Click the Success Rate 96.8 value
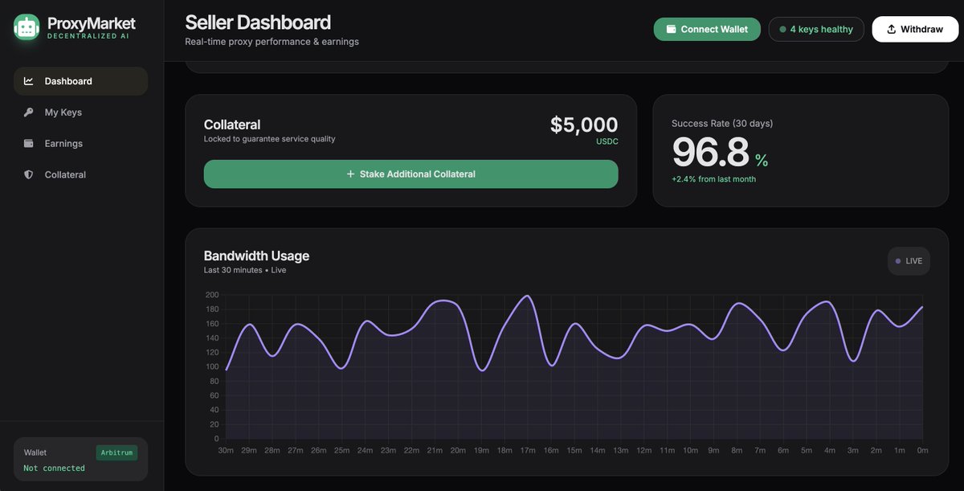Viewport: 964px width, 491px height. coord(711,153)
